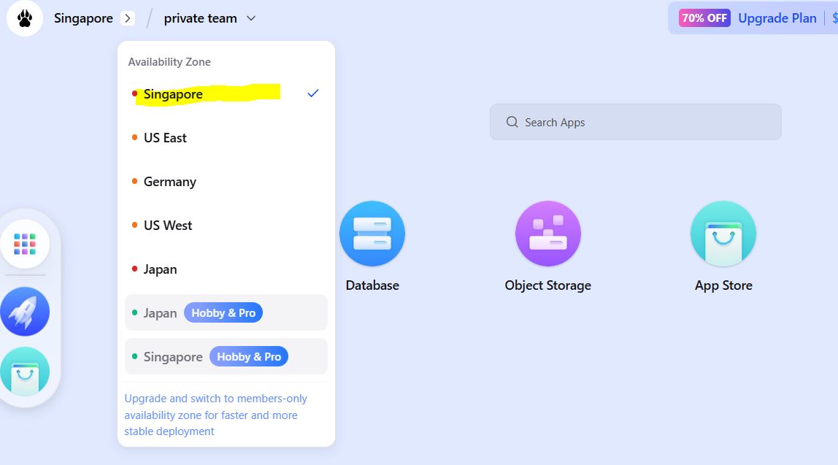838x465 pixels.
Task: Click the search magnifier icon
Action: pyautogui.click(x=512, y=123)
